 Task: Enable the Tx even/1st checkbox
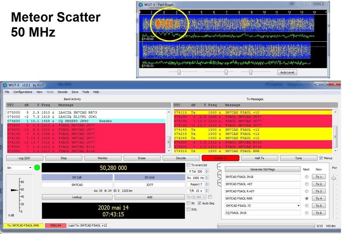[189, 165]
